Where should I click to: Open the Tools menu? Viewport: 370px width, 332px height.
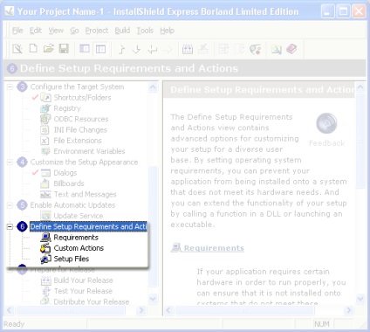(145, 31)
